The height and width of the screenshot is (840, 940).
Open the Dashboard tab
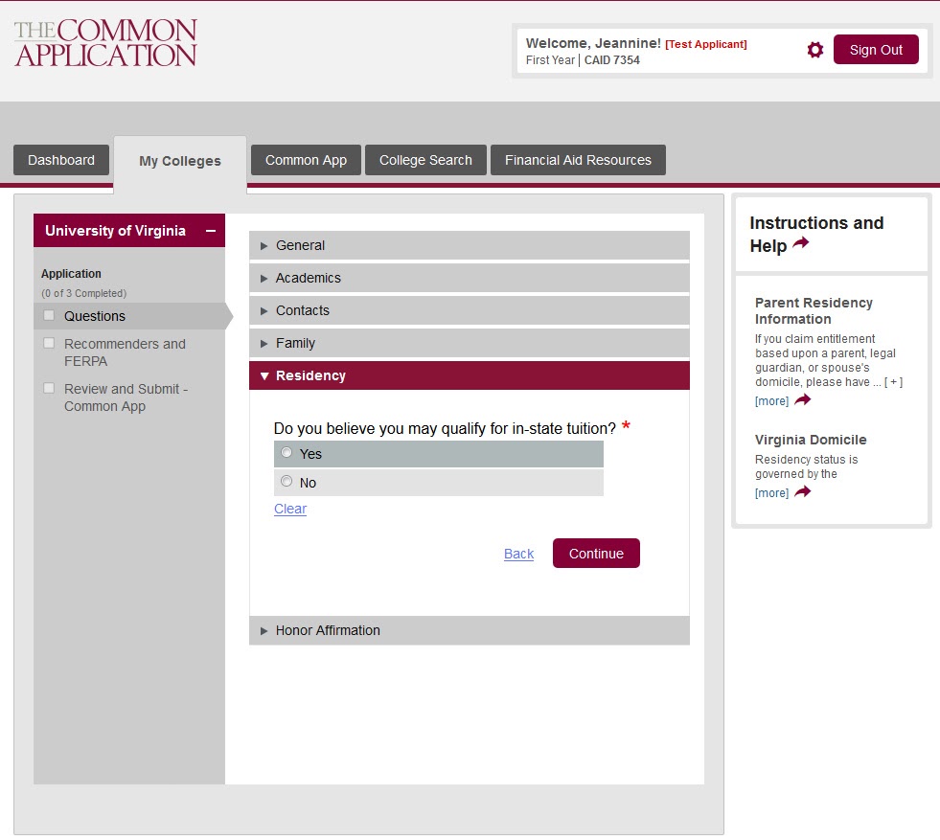coord(61,160)
